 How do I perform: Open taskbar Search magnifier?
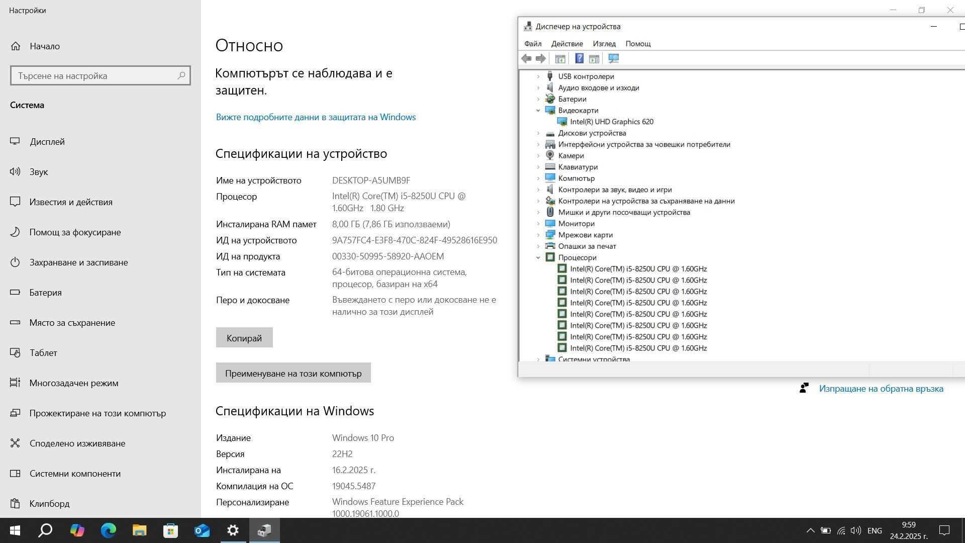[x=46, y=530]
